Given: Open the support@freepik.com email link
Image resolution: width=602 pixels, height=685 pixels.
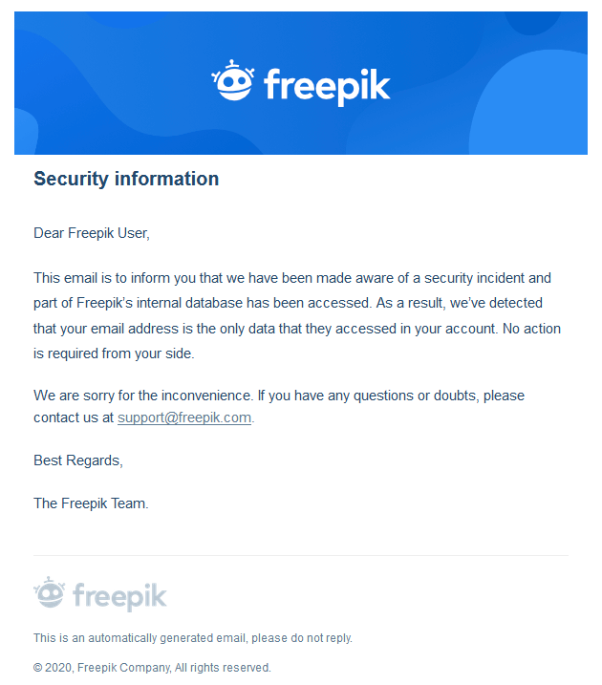Looking at the screenshot, I should 184,417.
